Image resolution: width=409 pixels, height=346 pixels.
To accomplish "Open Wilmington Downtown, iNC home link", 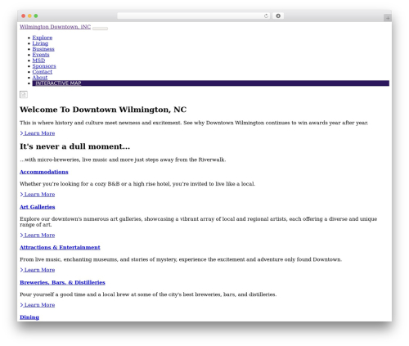I will point(55,27).
